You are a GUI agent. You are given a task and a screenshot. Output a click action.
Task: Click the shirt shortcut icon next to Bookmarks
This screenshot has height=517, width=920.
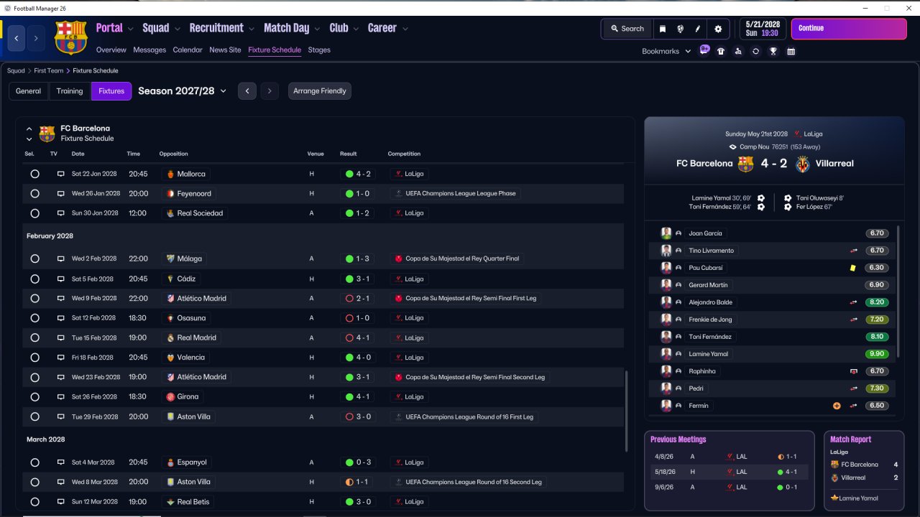pyautogui.click(x=721, y=51)
